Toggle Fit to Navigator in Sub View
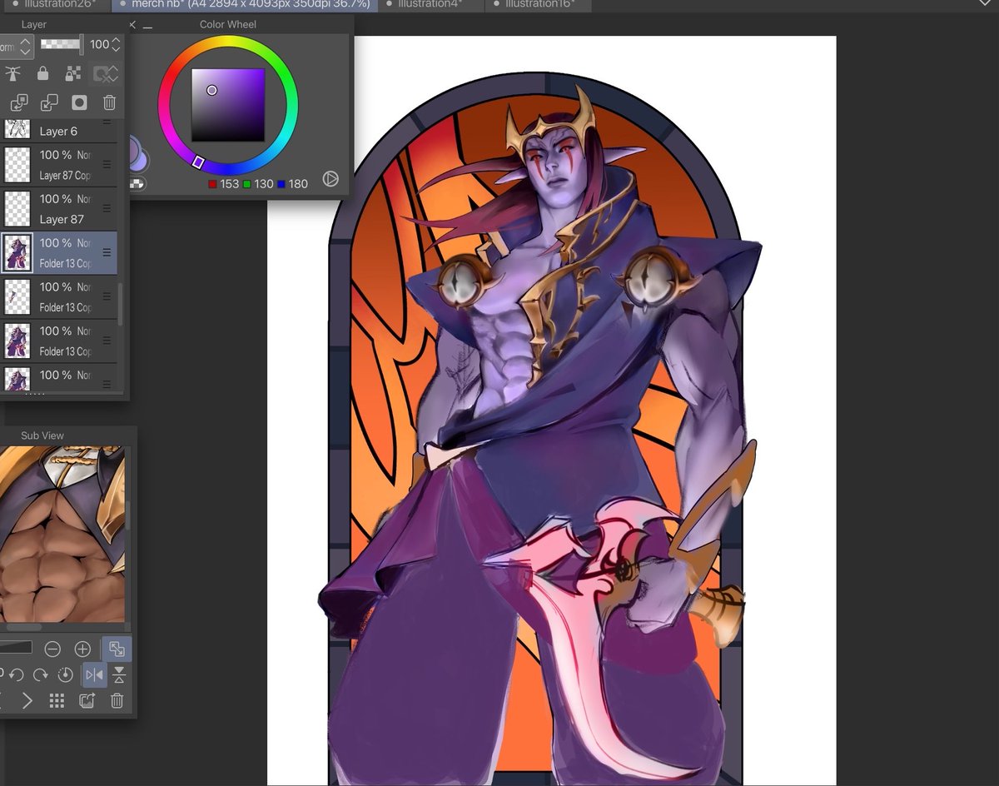The width and height of the screenshot is (999, 786). pyautogui.click(x=117, y=649)
